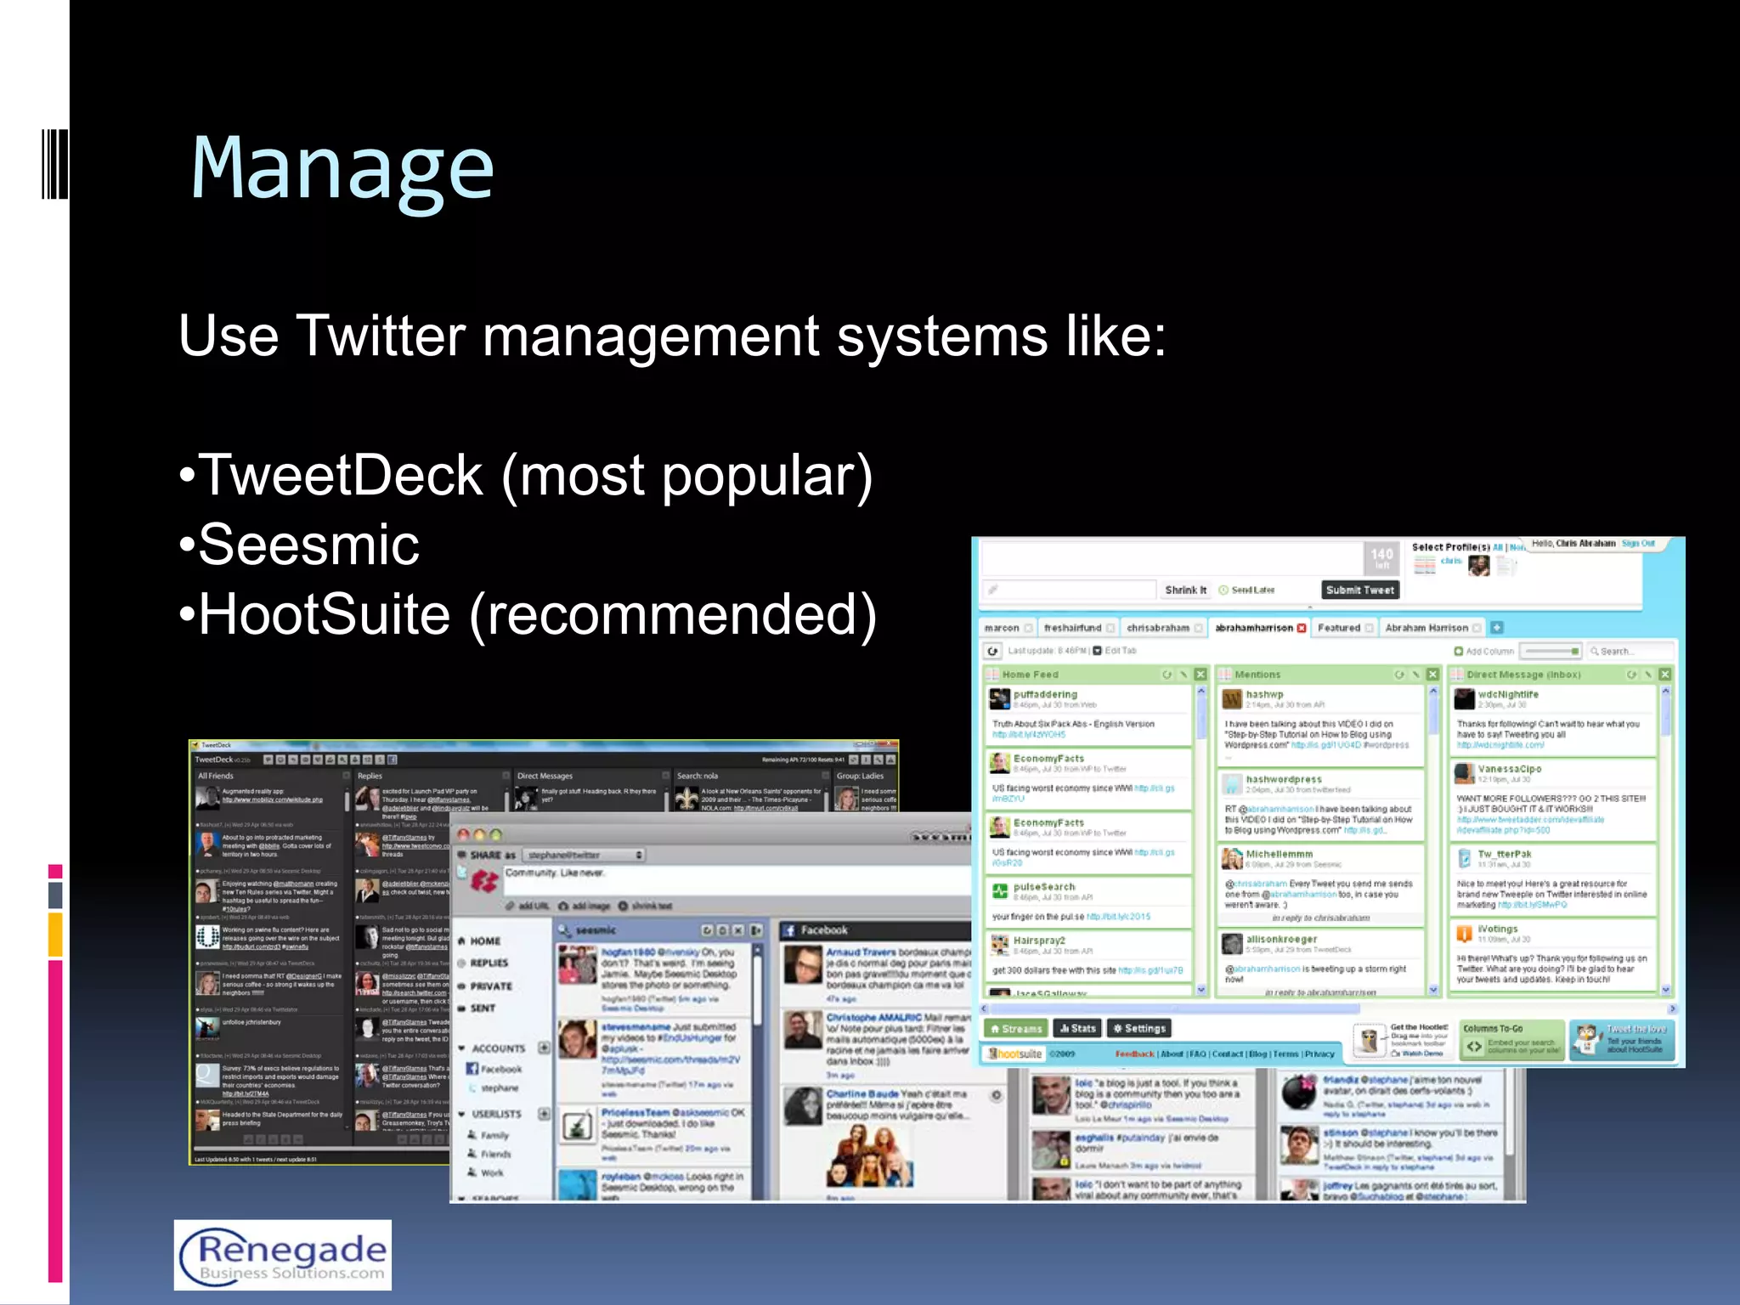The image size is (1740, 1305).
Task: Click HootSuite's refresh button beside Last update
Action: coord(992,651)
